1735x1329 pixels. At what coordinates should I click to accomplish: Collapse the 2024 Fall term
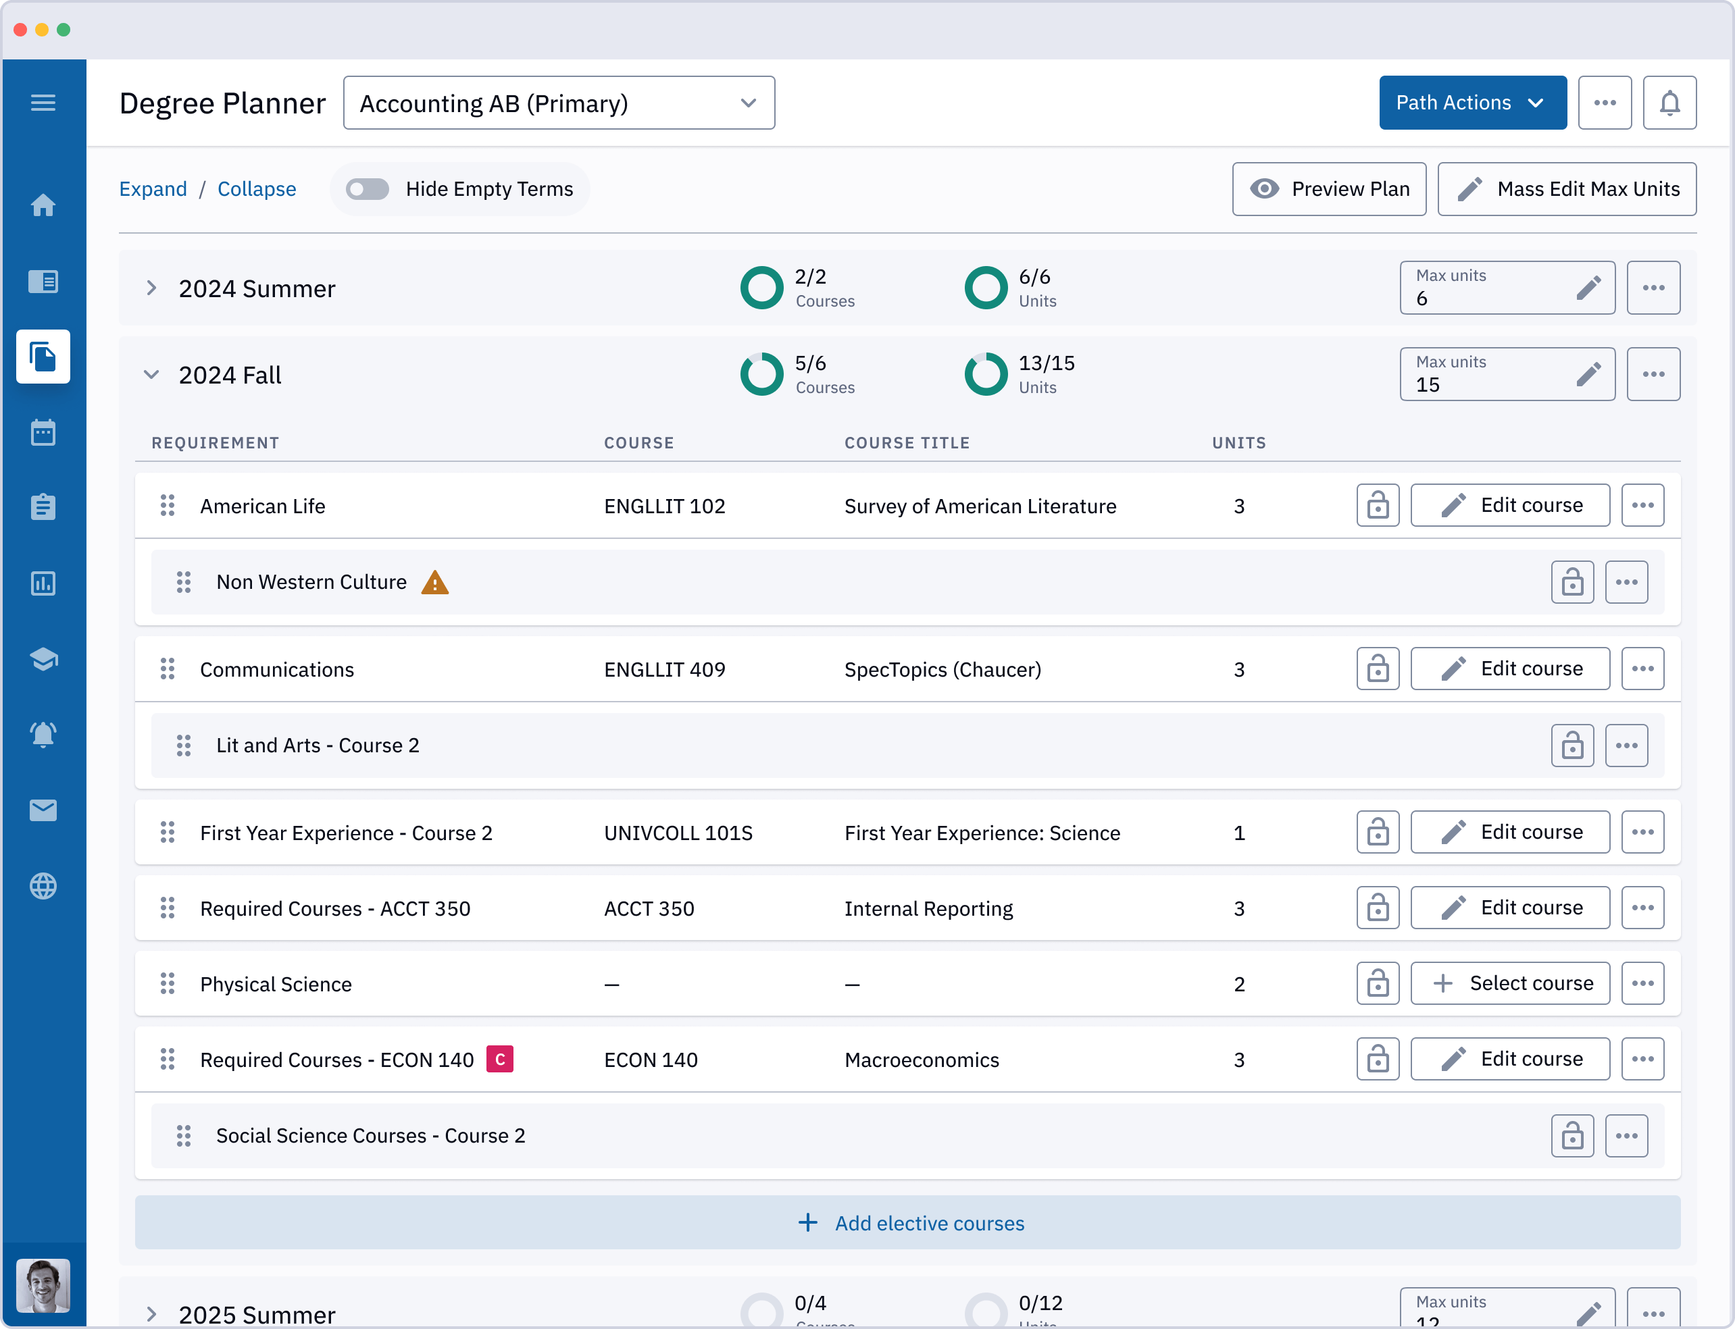151,374
